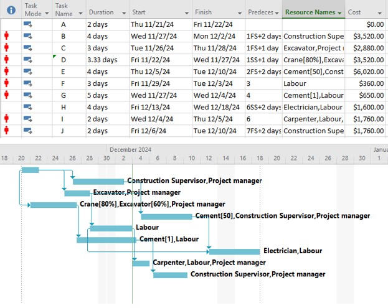Click the overallocation icon beside task G
The image size is (388, 308).
pos(7,95)
